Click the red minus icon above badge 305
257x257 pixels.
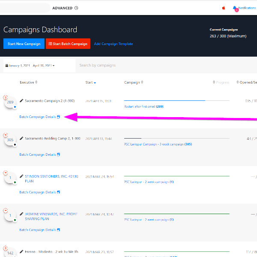pyautogui.click(x=6, y=135)
